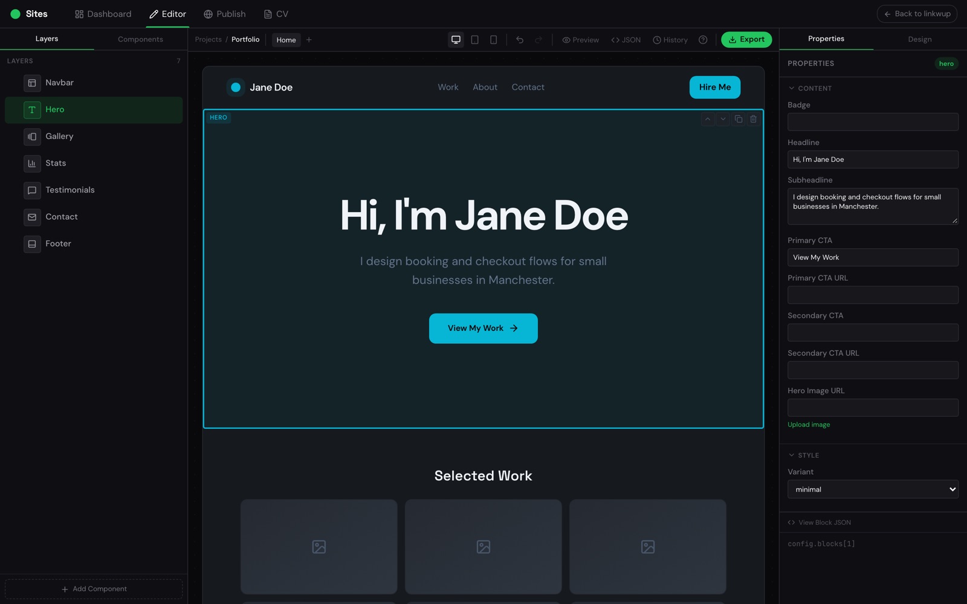Click the Primary CTA URL field
This screenshot has width=967, height=604.
[873, 295]
